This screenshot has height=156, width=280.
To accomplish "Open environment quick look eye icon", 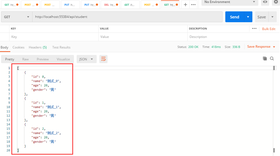I will pos(265,2).
